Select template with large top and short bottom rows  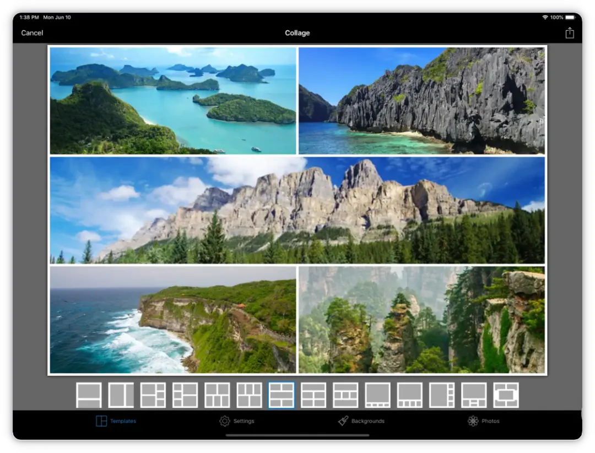[89, 395]
